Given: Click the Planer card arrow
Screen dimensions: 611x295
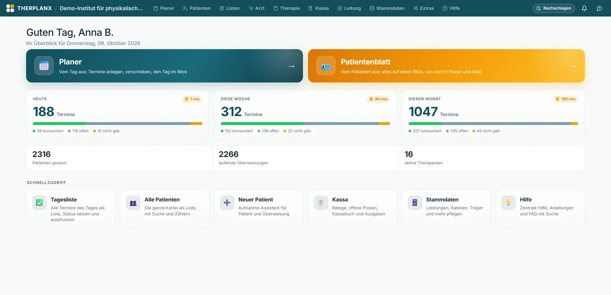Looking at the screenshot, I should point(291,66).
